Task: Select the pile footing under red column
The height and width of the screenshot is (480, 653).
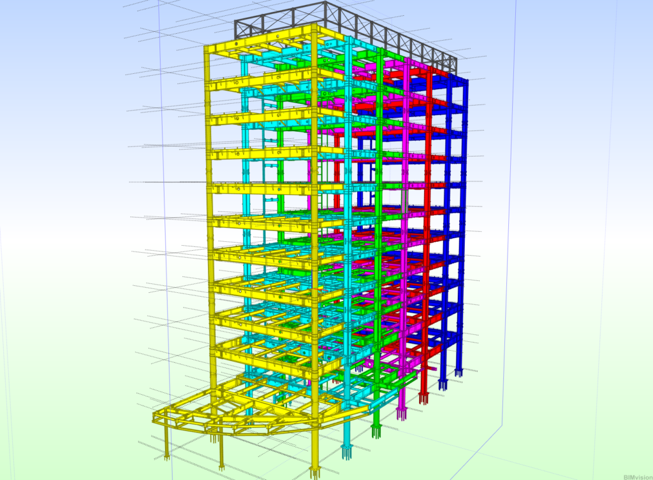Action: click(423, 399)
